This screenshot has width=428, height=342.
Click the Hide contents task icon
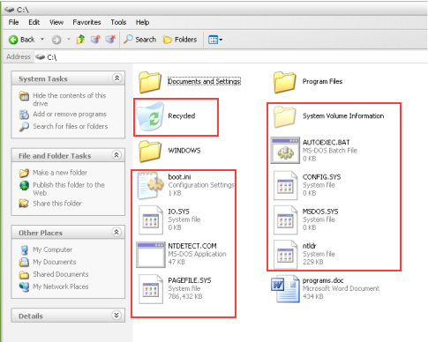(x=24, y=96)
